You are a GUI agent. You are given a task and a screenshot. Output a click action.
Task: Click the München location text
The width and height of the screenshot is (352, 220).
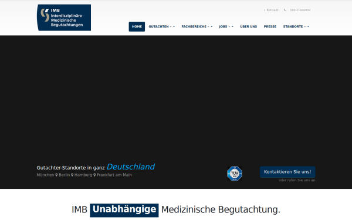tap(45, 175)
